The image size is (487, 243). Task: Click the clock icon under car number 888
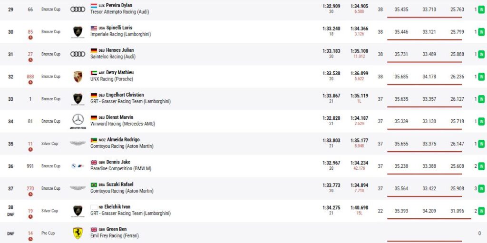30,82
